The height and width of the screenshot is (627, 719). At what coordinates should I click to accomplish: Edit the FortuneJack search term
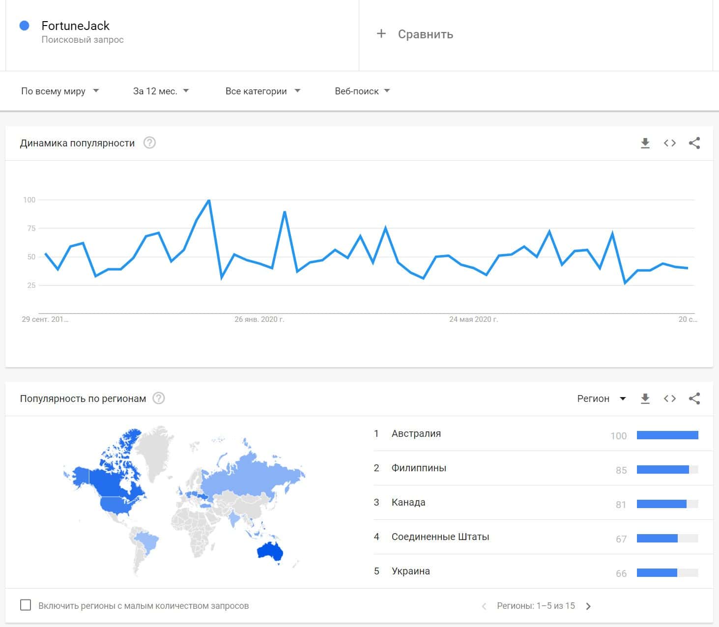tap(76, 26)
